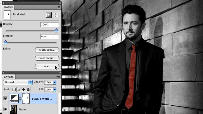Collapse the Masks panel with double arrows

pyautogui.click(x=59, y=3)
